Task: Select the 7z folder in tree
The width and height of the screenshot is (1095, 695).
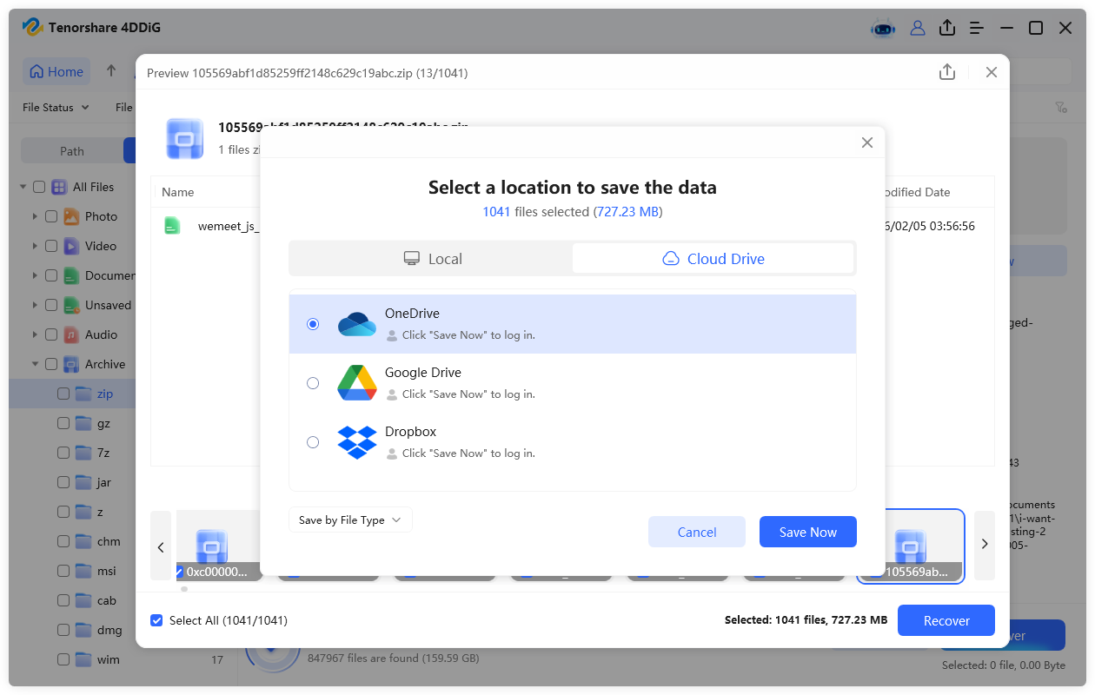Action: click(x=103, y=453)
